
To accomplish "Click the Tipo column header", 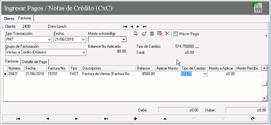I will (x=75, y=68).
